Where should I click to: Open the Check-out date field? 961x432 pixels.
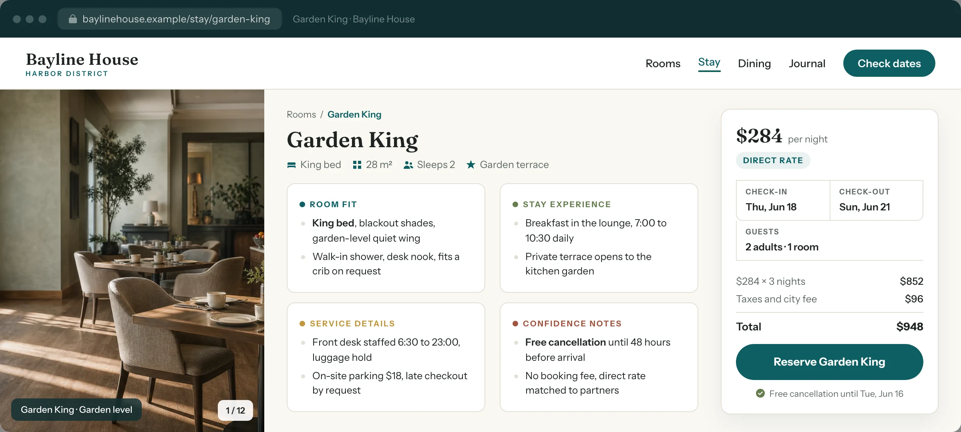pos(877,200)
